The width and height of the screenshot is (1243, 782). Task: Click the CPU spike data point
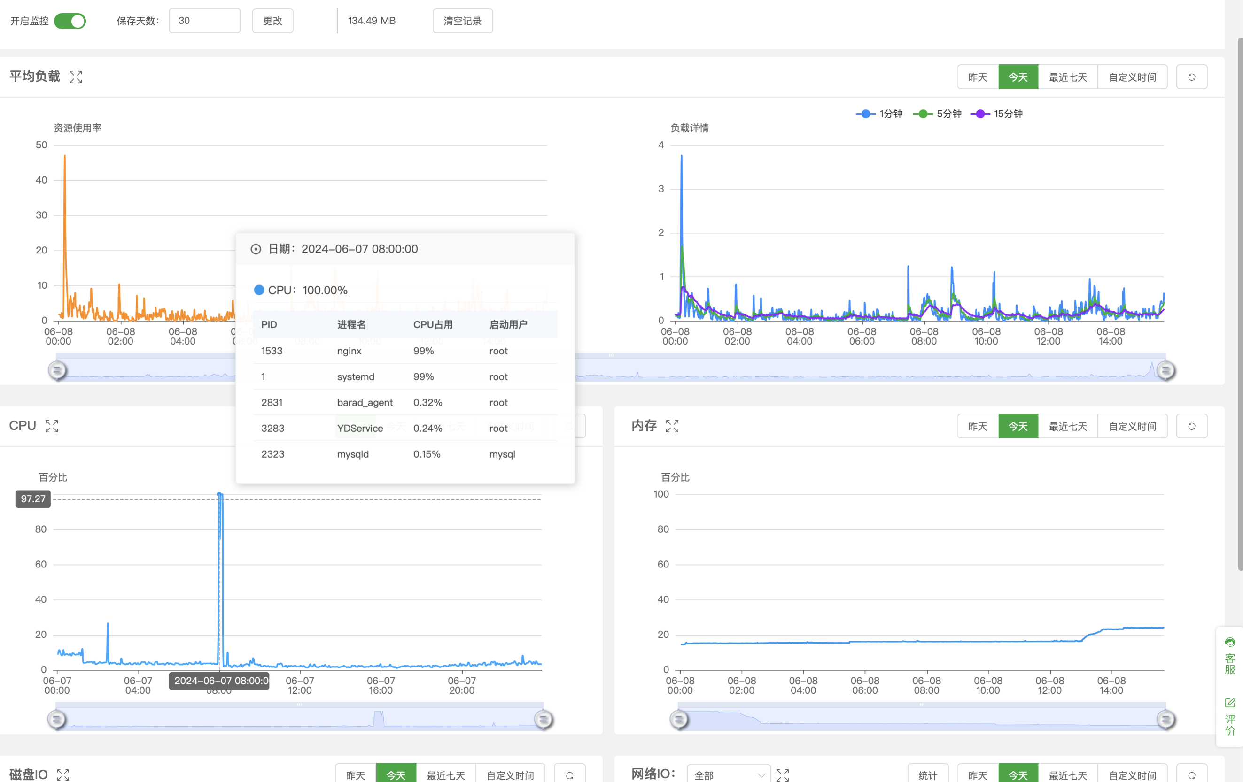(x=219, y=494)
